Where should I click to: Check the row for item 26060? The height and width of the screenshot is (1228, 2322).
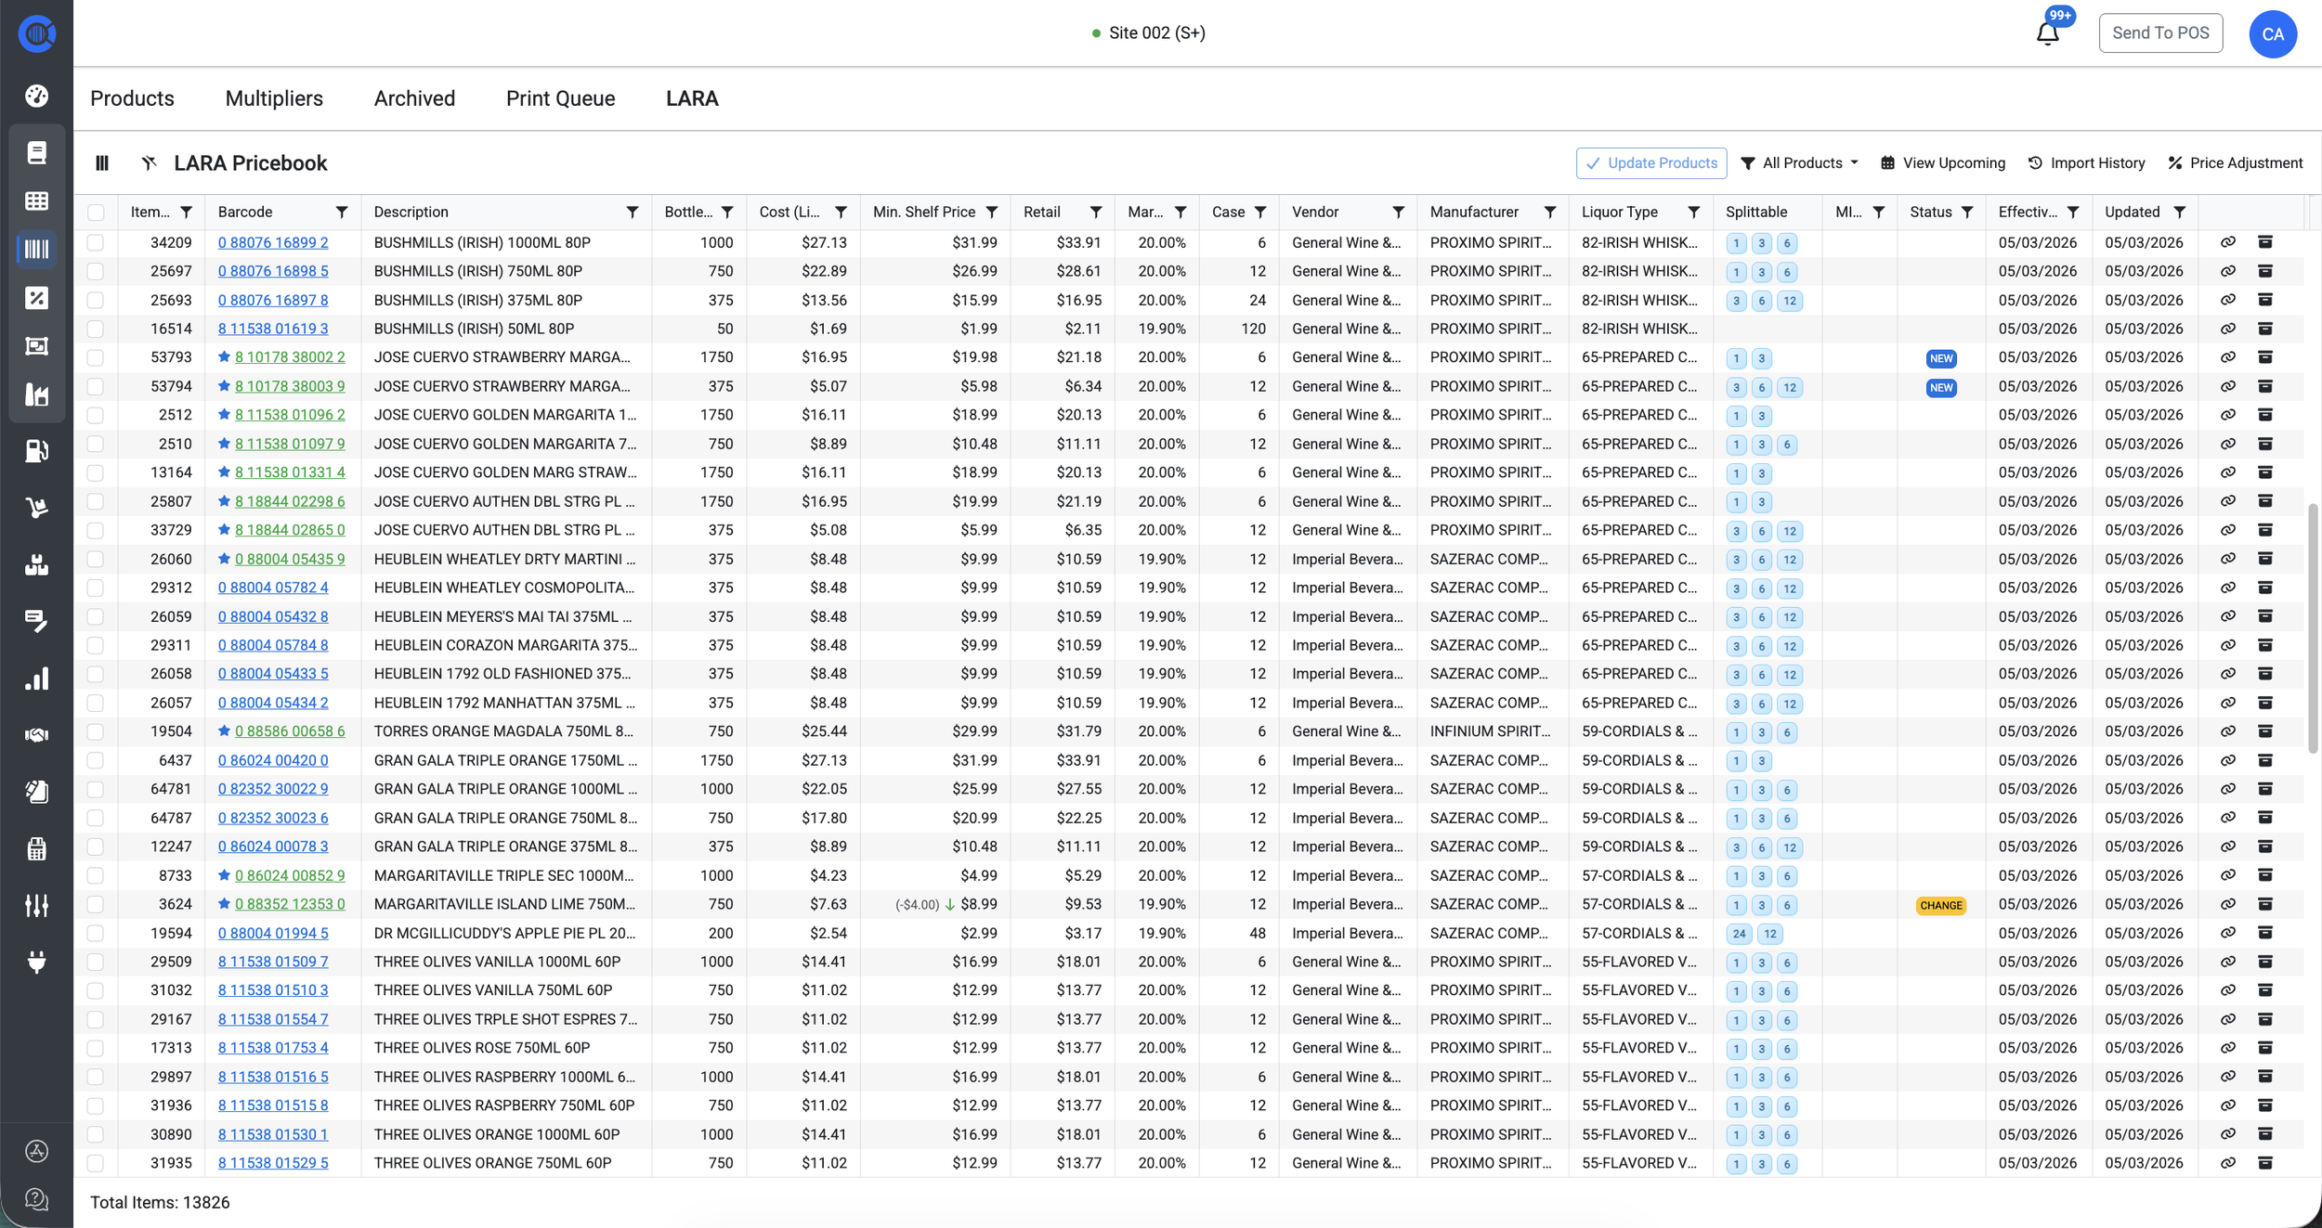click(96, 560)
